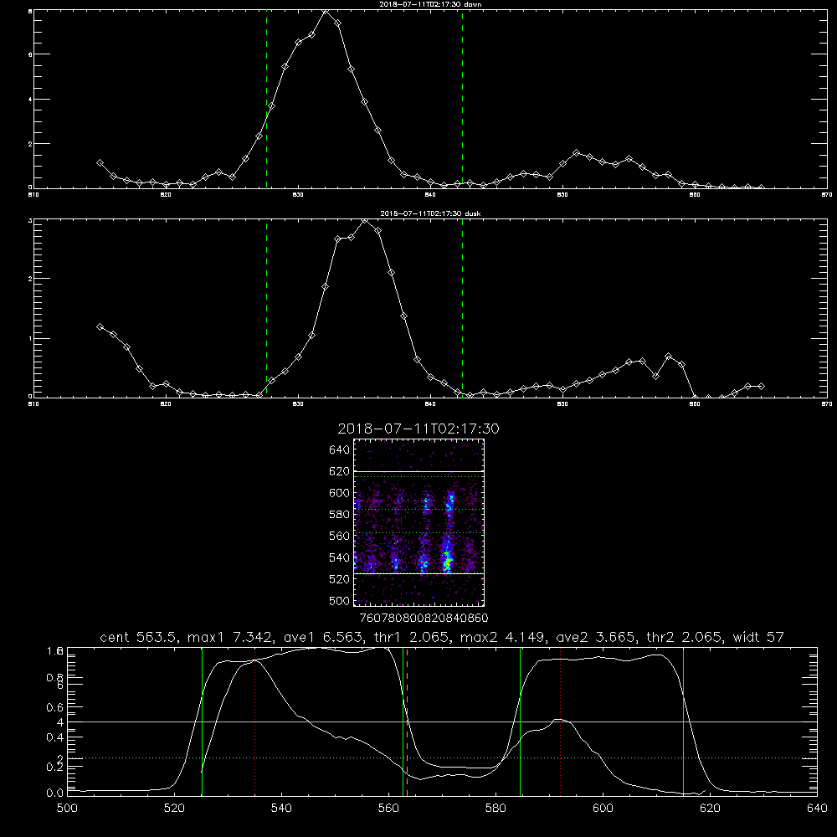Select left green dashed line in dawn plot

[x=266, y=99]
